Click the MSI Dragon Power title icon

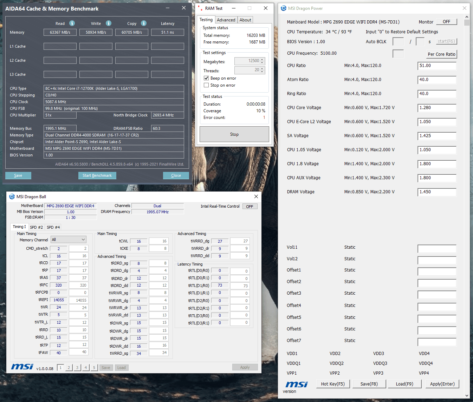[284, 8]
